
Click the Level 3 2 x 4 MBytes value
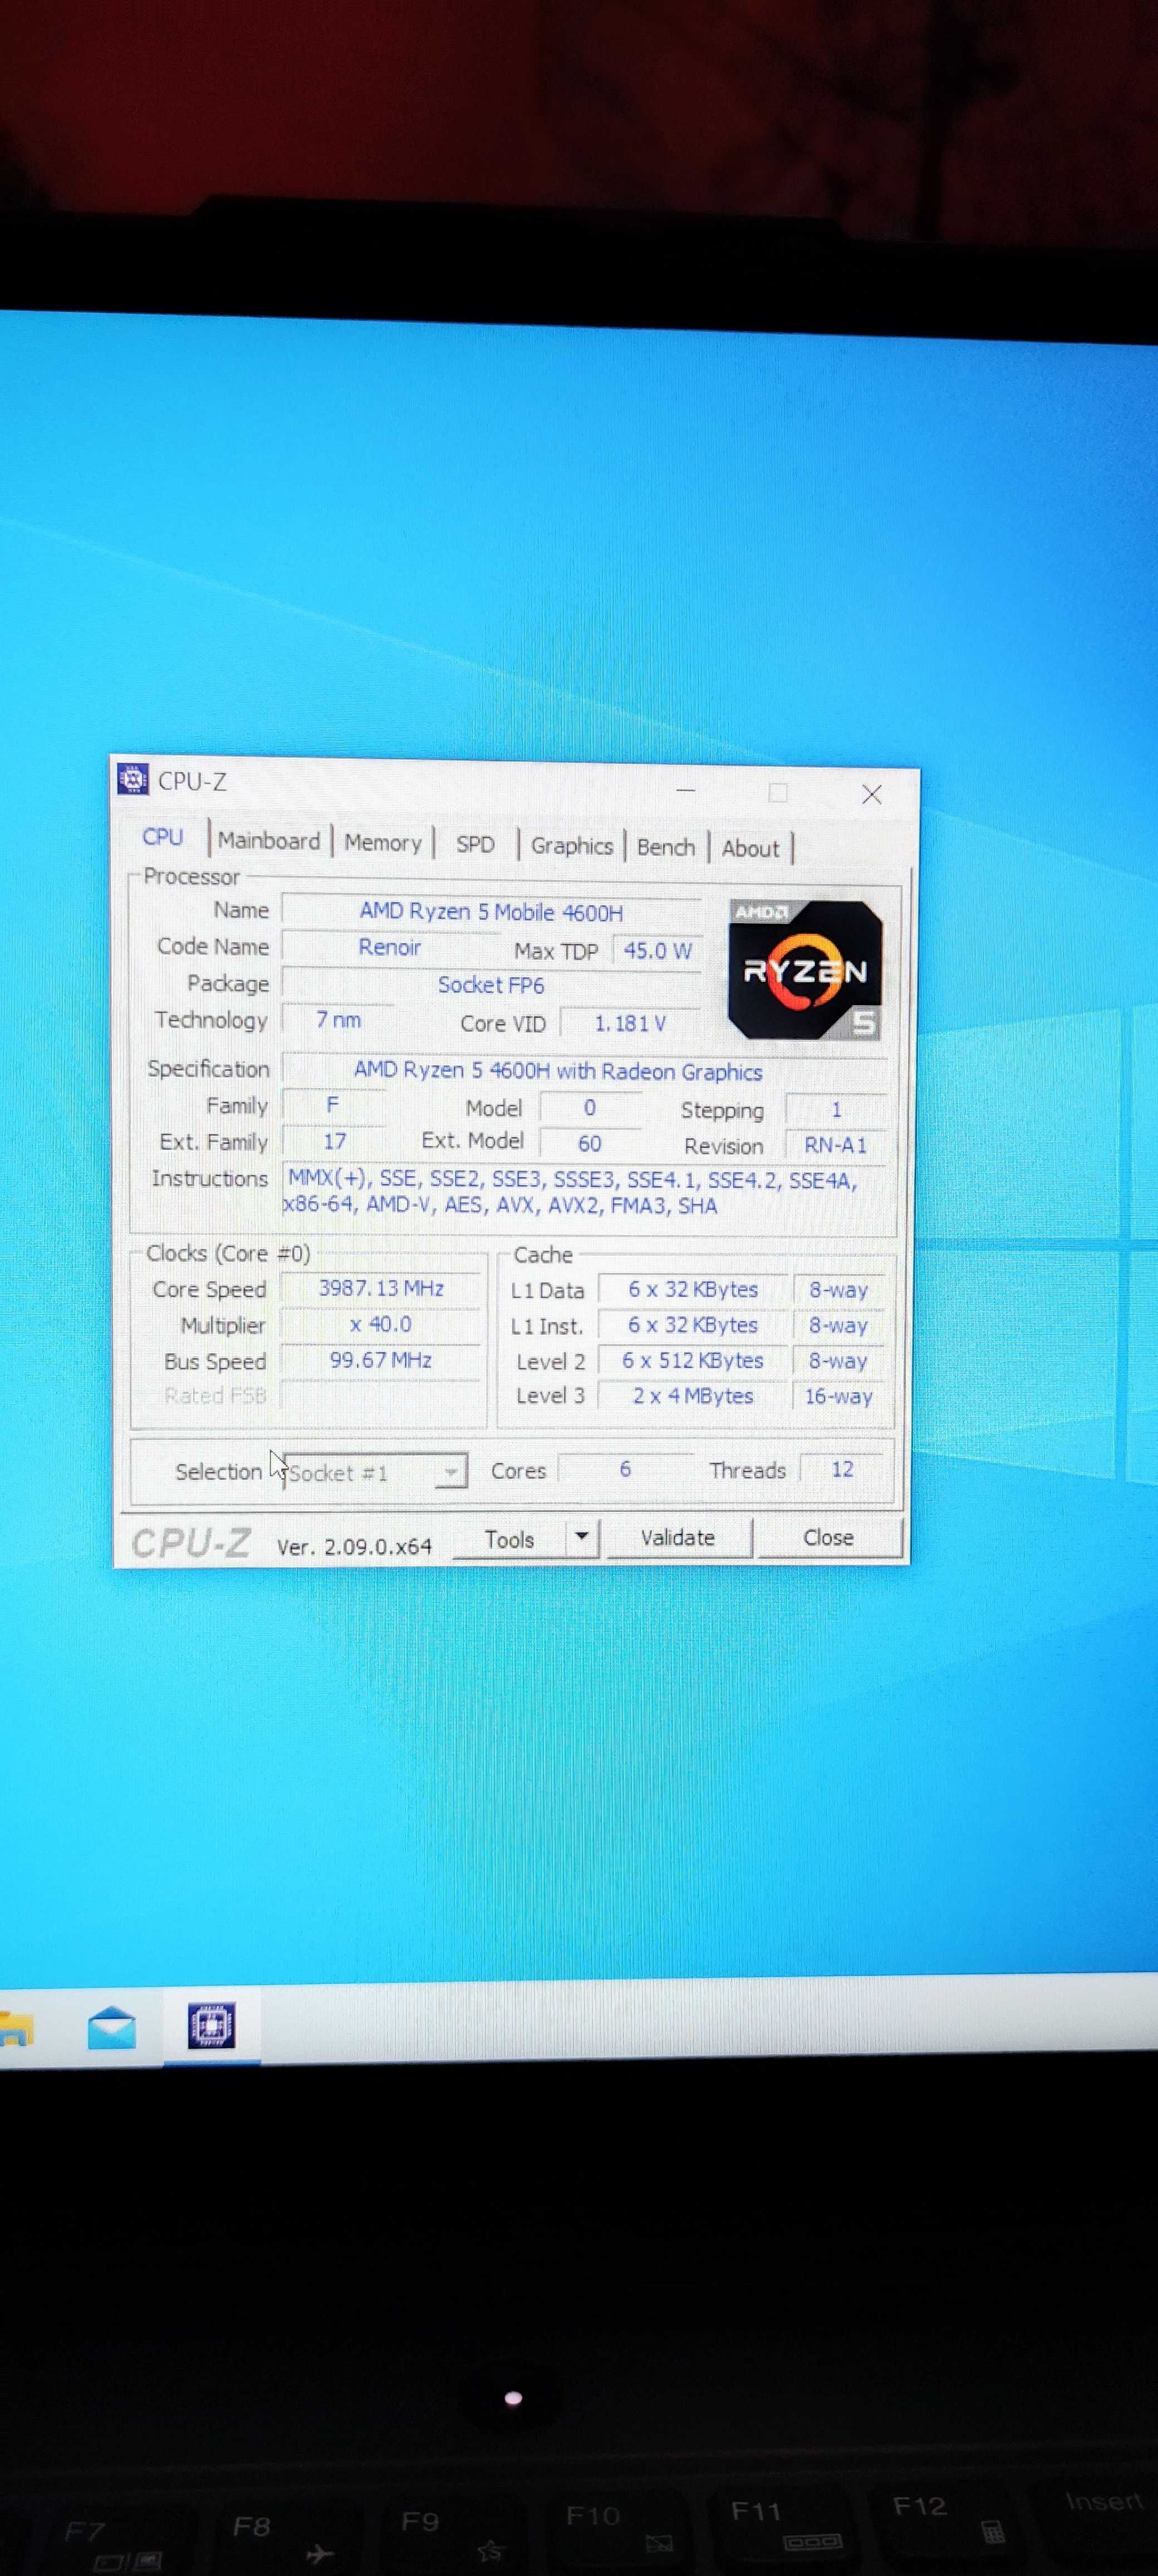(x=693, y=1396)
